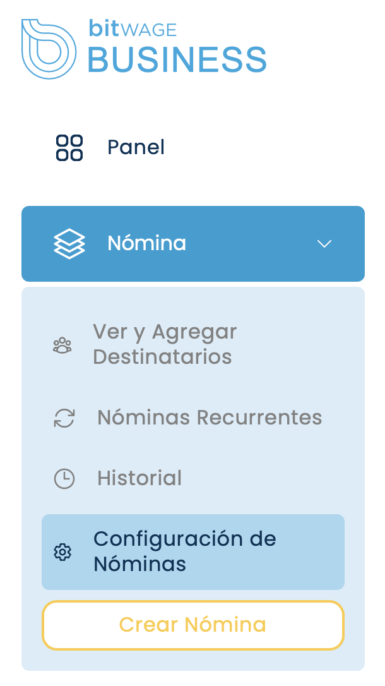The height and width of the screenshot is (686, 385).
Task: Collapse the Nómina section using its chevron
Action: pos(324,244)
